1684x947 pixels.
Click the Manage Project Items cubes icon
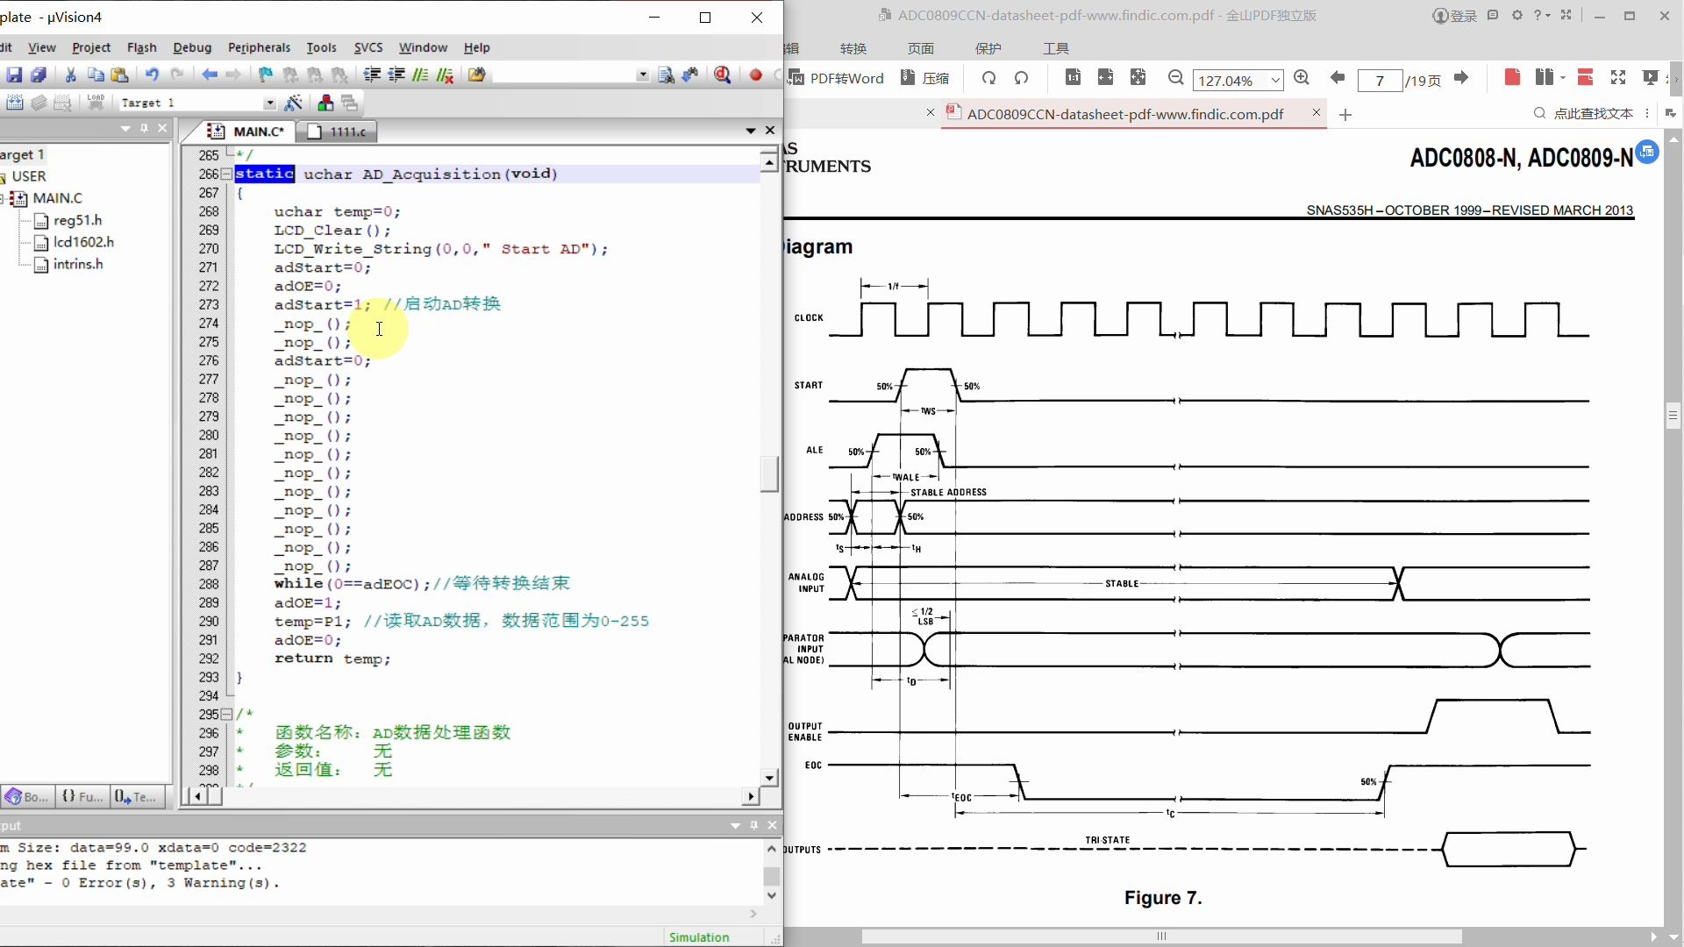[x=325, y=103]
